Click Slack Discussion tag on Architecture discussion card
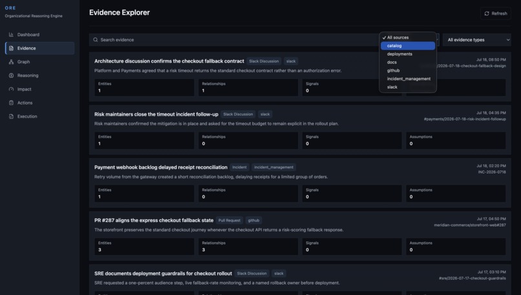Screen dimensions: 521x295 pyautogui.click(x=264, y=61)
